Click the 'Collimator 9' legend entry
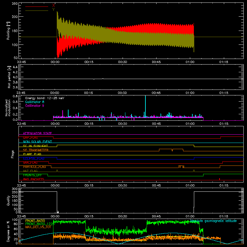The width and height of the screenshot is (247, 247). point(35,106)
